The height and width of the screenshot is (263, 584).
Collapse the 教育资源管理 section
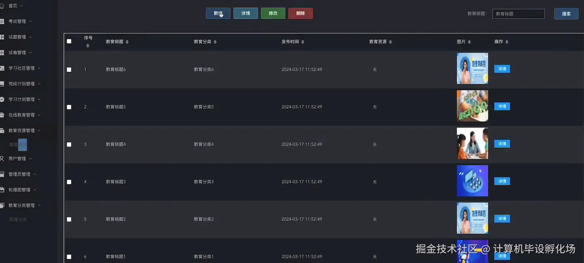pos(22,130)
